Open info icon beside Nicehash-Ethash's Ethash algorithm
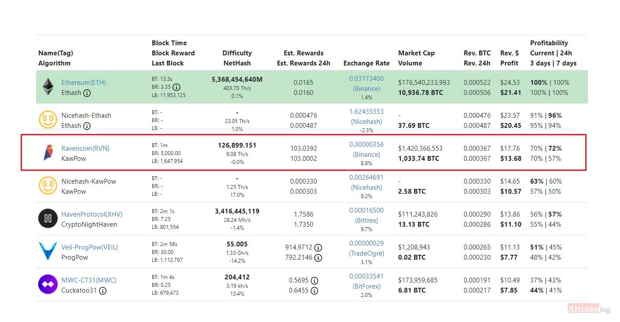Image resolution: width=620 pixels, height=322 pixels. click(x=87, y=126)
